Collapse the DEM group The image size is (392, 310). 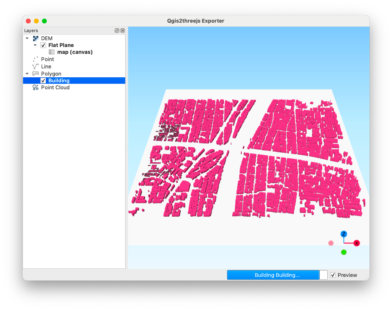[27, 38]
